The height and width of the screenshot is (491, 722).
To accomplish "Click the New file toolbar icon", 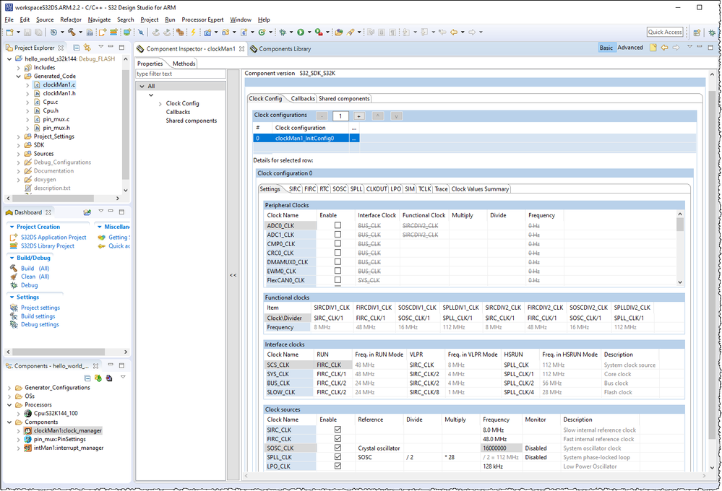I will (x=9, y=32).
